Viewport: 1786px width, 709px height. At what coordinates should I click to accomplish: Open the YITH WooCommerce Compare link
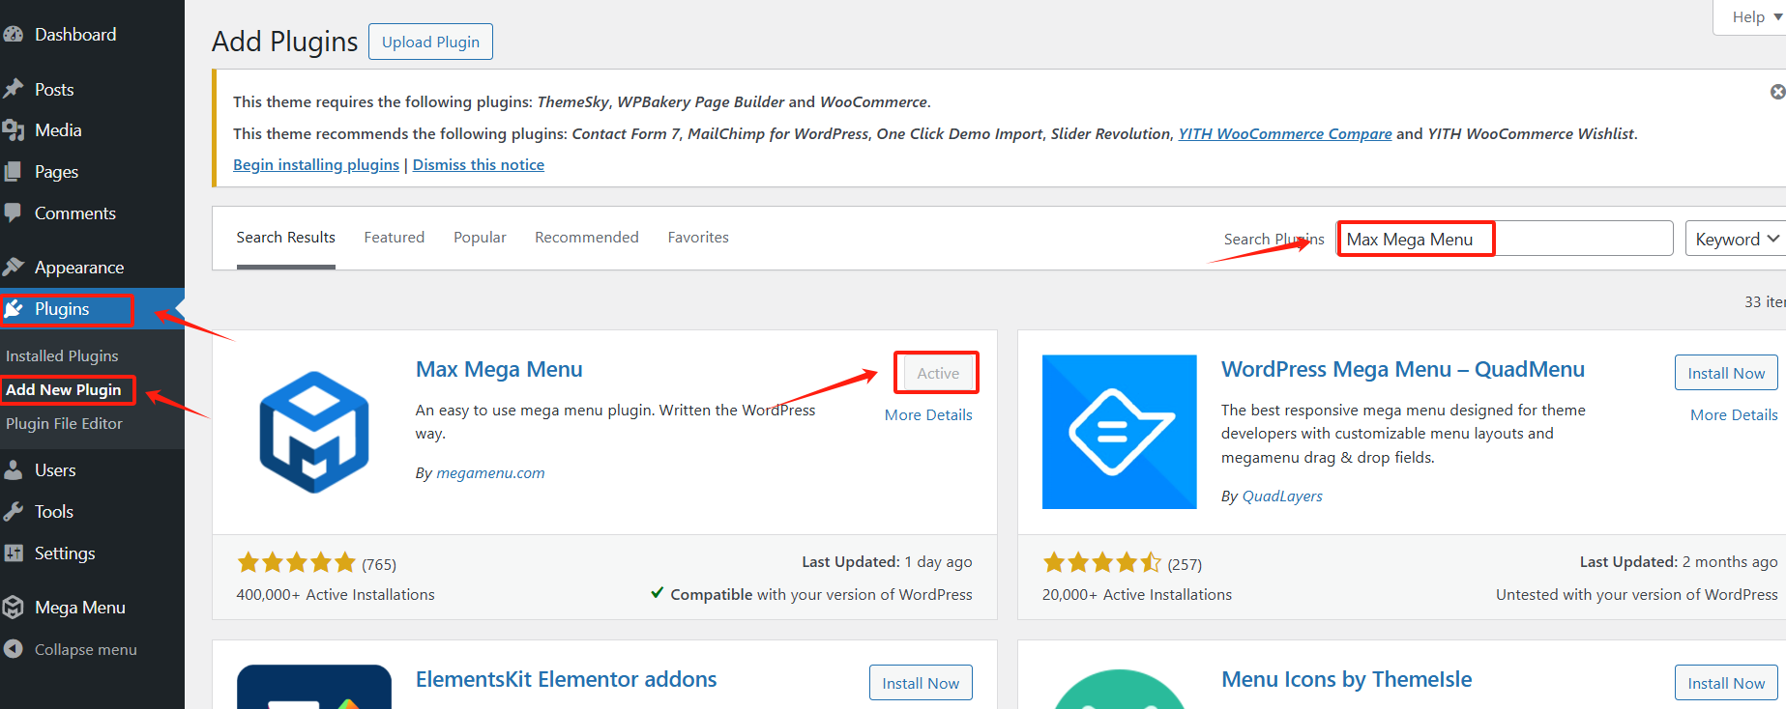point(1285,134)
